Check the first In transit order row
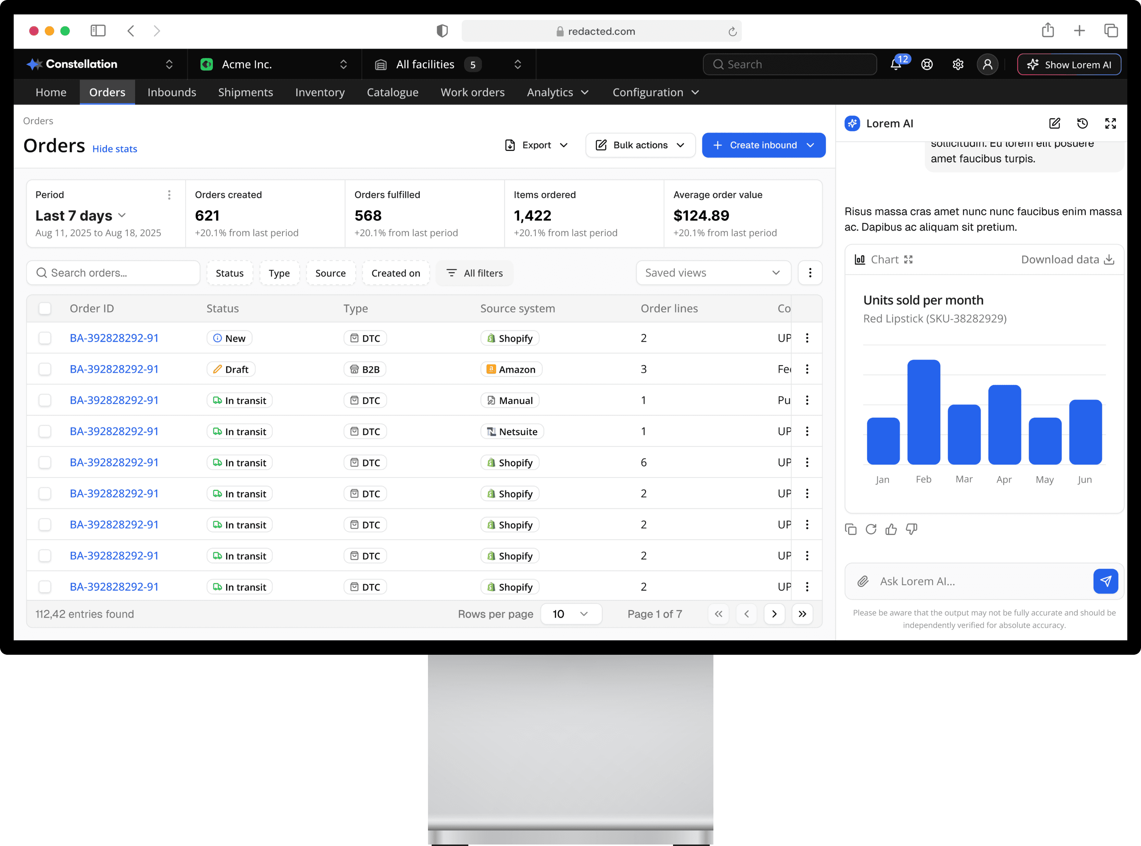This screenshot has height=846, width=1141. [x=45, y=400]
